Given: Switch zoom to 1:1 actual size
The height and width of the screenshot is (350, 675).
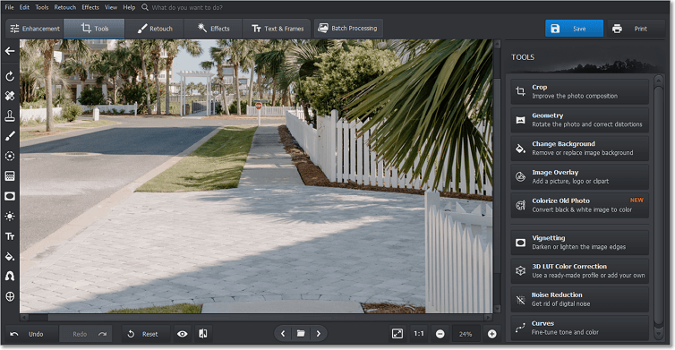Looking at the screenshot, I should click(418, 334).
